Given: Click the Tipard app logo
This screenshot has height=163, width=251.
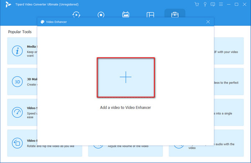Looking at the screenshot, I should pos(8,4).
